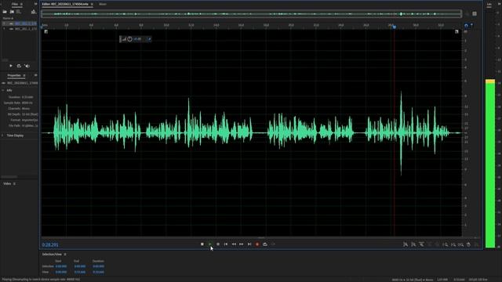The image size is (502, 282).
Task: Toggle Skip Selection button in transport
Action: tap(273, 244)
